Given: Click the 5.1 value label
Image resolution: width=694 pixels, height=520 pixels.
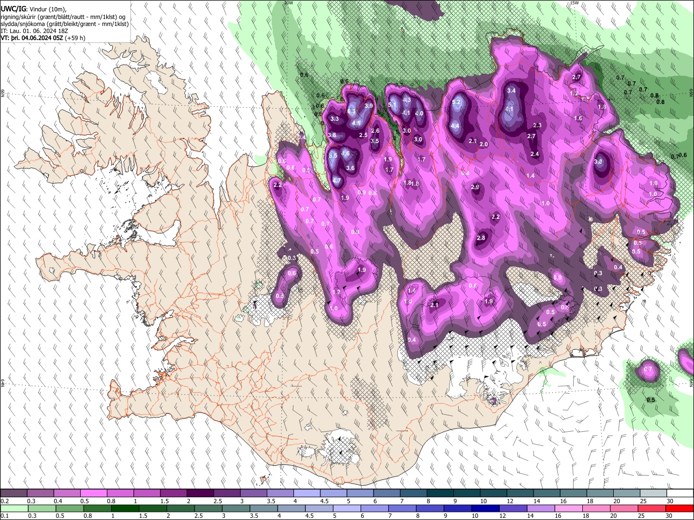Looking at the screenshot, I should click(393, 105).
